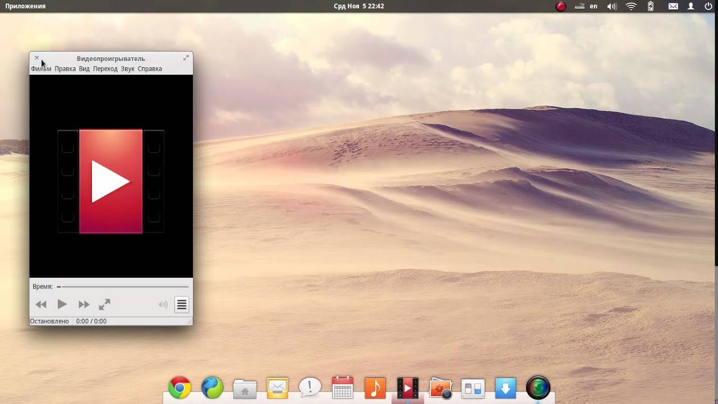The image size is (718, 404).
Task: Start playback with the play button
Action: (x=62, y=304)
